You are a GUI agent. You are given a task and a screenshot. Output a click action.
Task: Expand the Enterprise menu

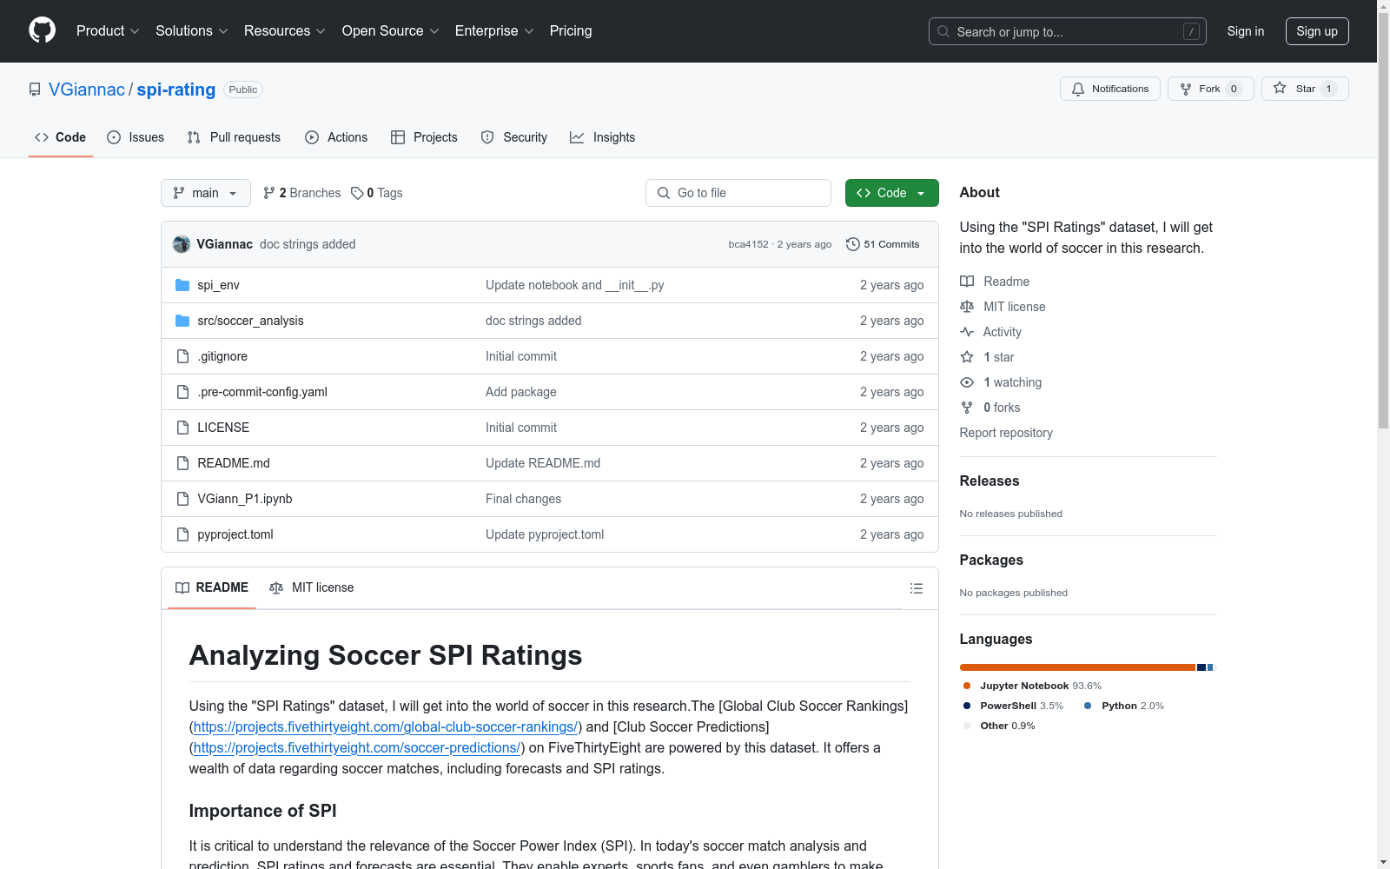coord(494,30)
